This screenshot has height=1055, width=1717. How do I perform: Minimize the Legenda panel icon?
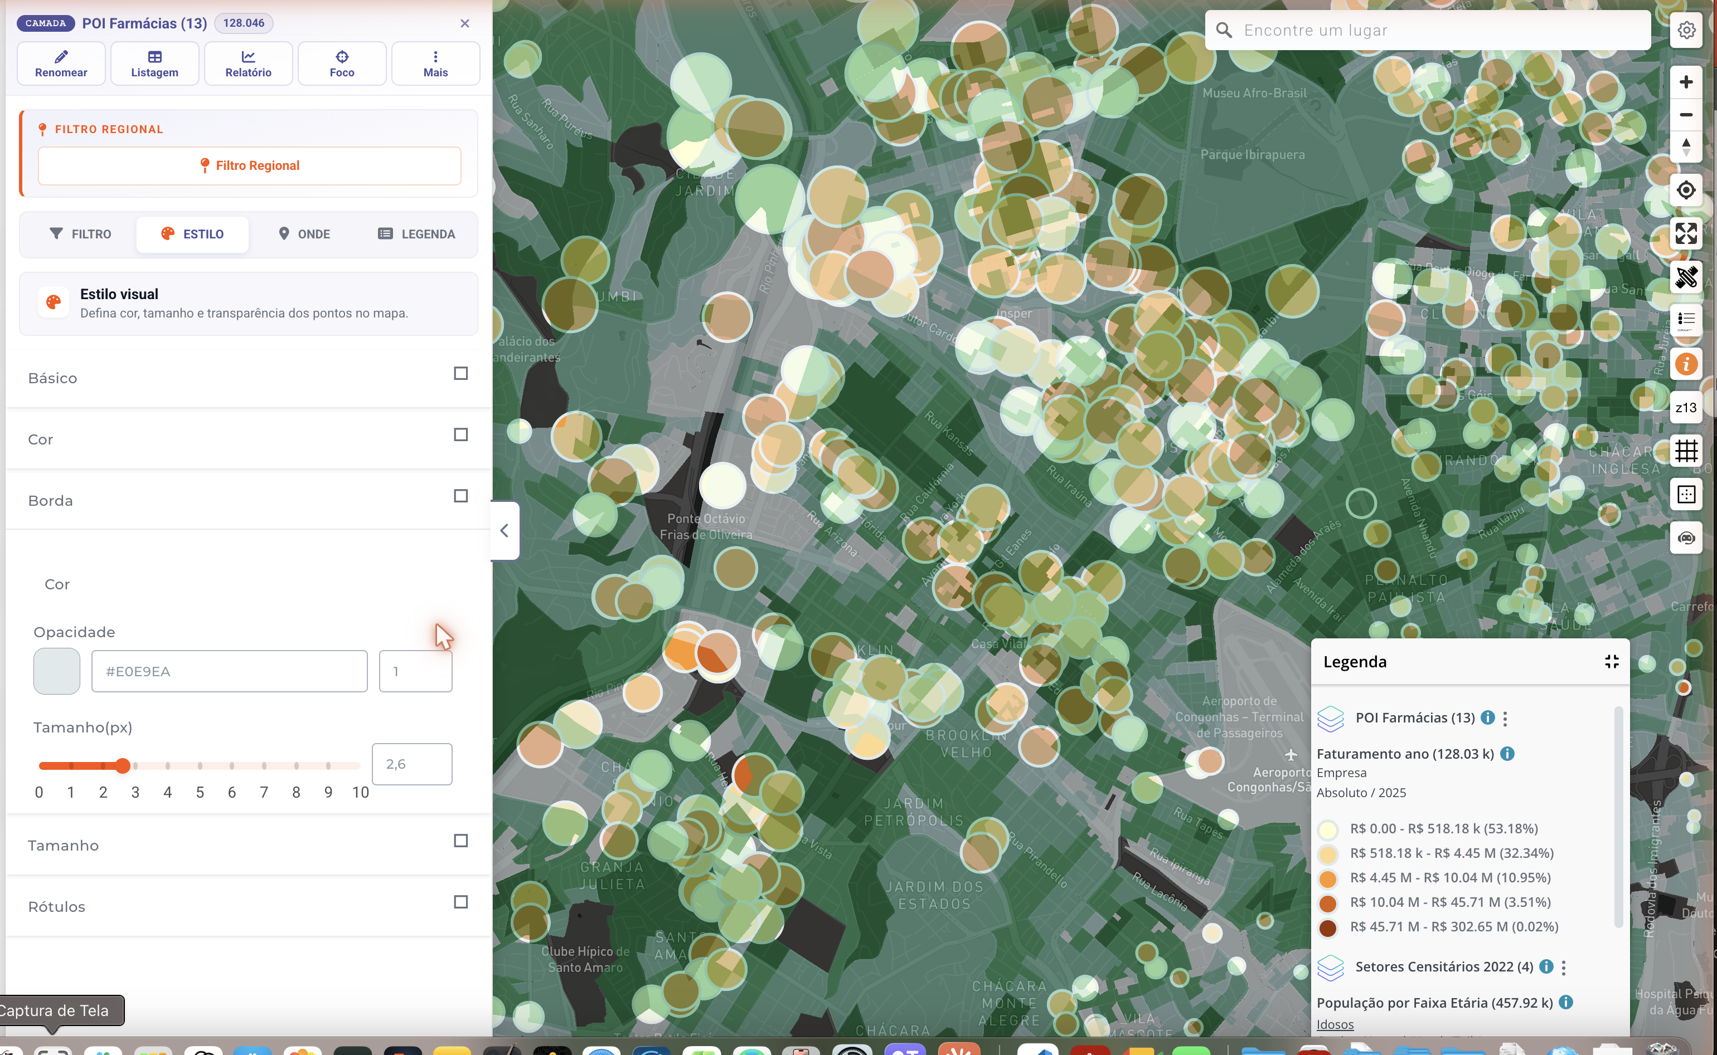(x=1612, y=662)
